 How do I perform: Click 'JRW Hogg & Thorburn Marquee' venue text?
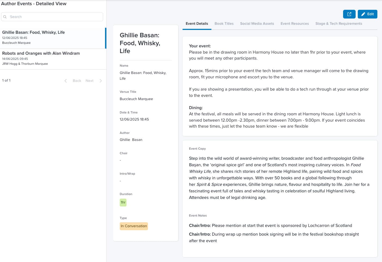25,64
